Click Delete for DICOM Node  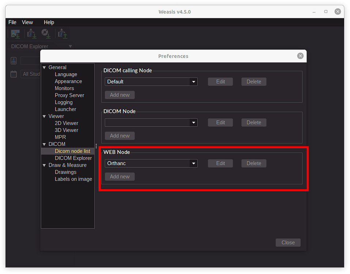coord(254,122)
